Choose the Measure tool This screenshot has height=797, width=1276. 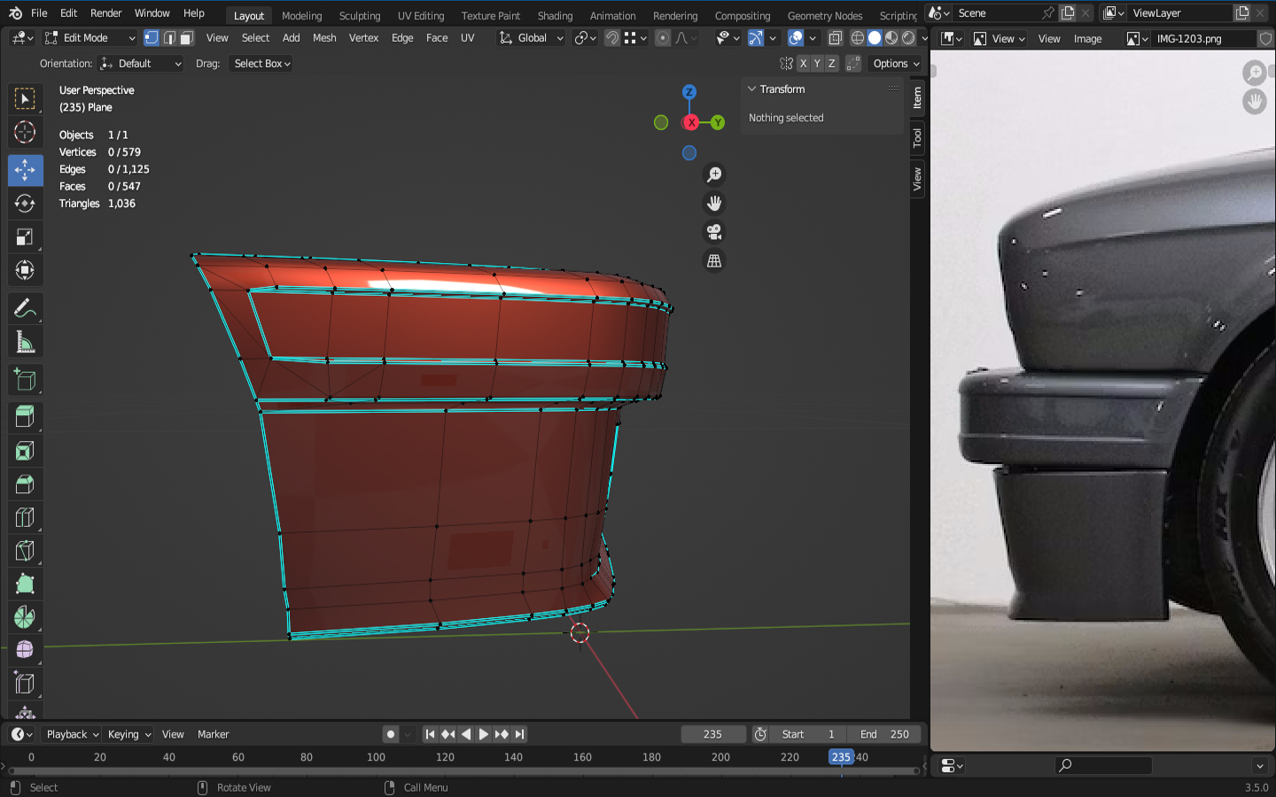(25, 343)
